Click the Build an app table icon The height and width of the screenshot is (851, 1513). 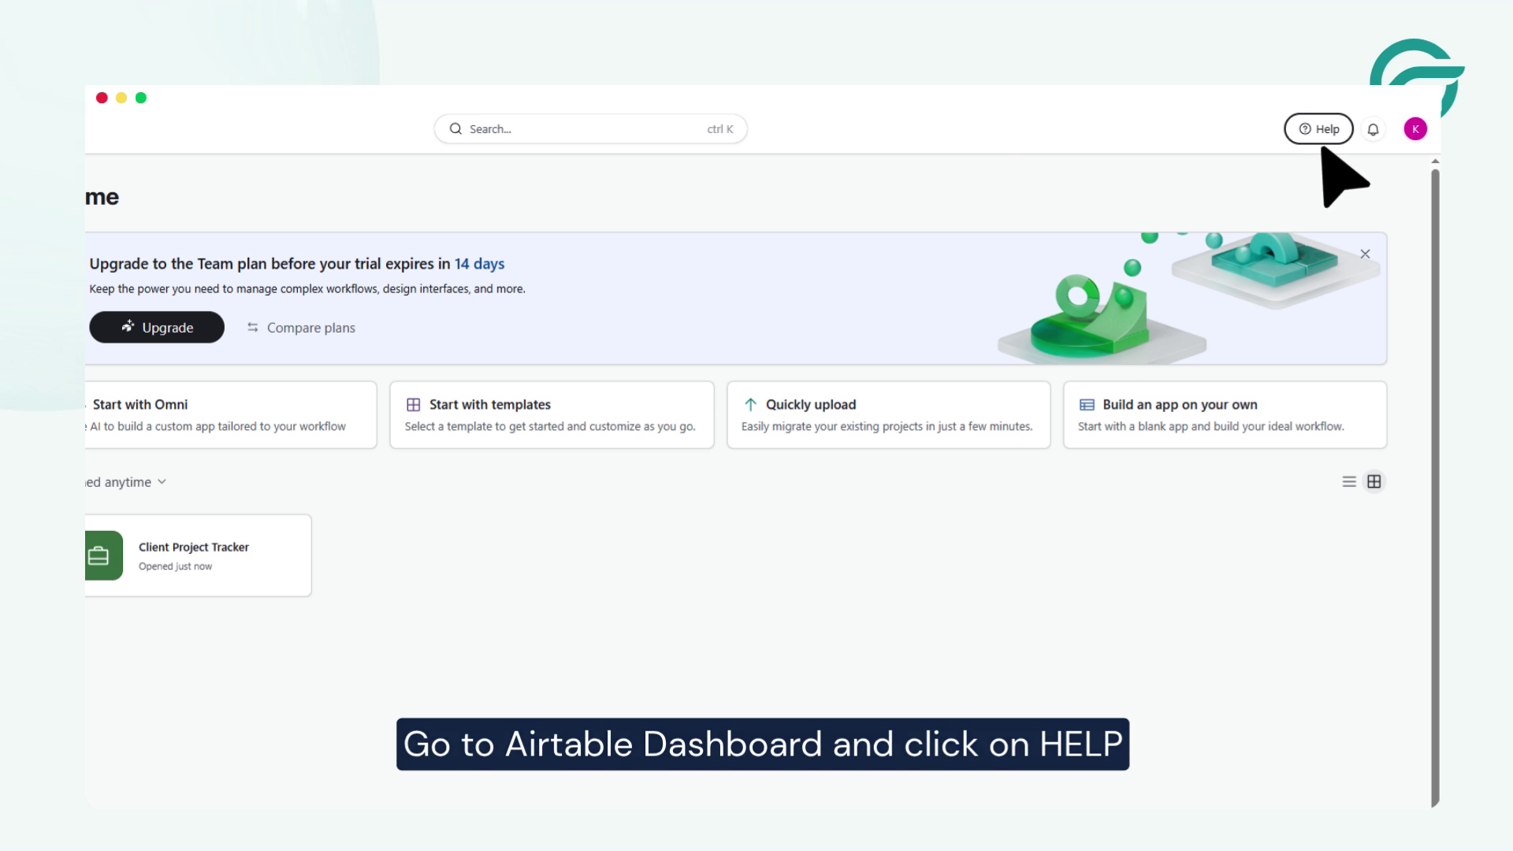point(1087,404)
